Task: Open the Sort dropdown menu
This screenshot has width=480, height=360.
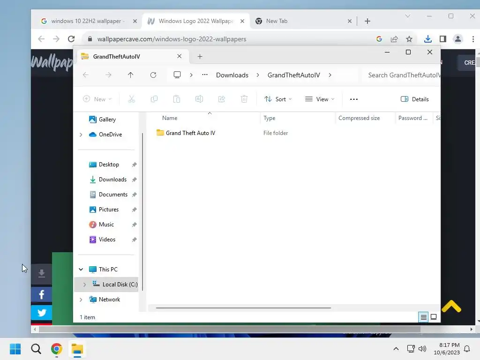Action: [x=278, y=99]
